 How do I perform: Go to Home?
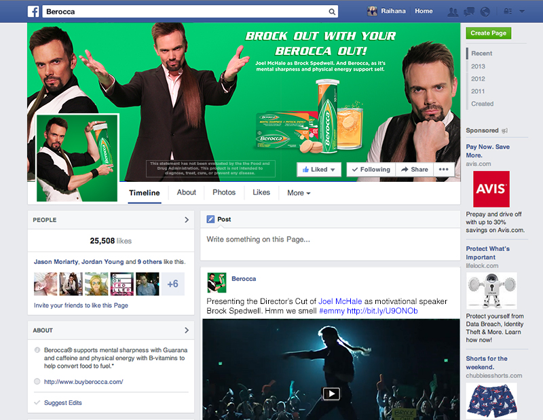click(x=424, y=11)
